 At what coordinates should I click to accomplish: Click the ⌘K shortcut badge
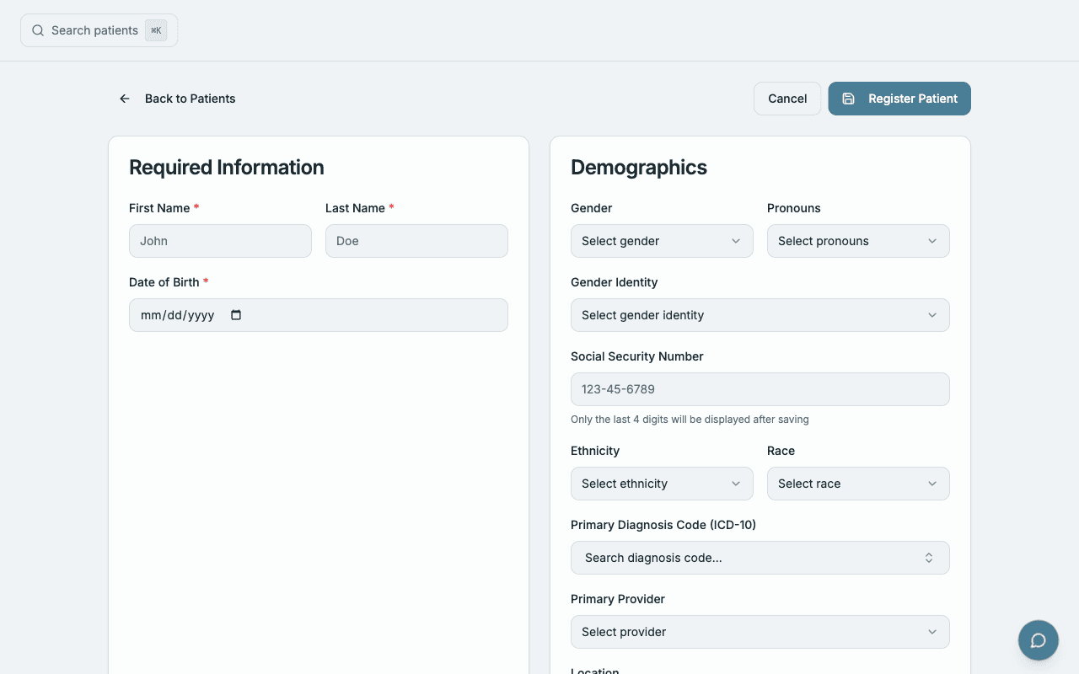tap(156, 30)
